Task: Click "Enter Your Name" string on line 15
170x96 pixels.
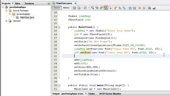Action: click(119, 31)
